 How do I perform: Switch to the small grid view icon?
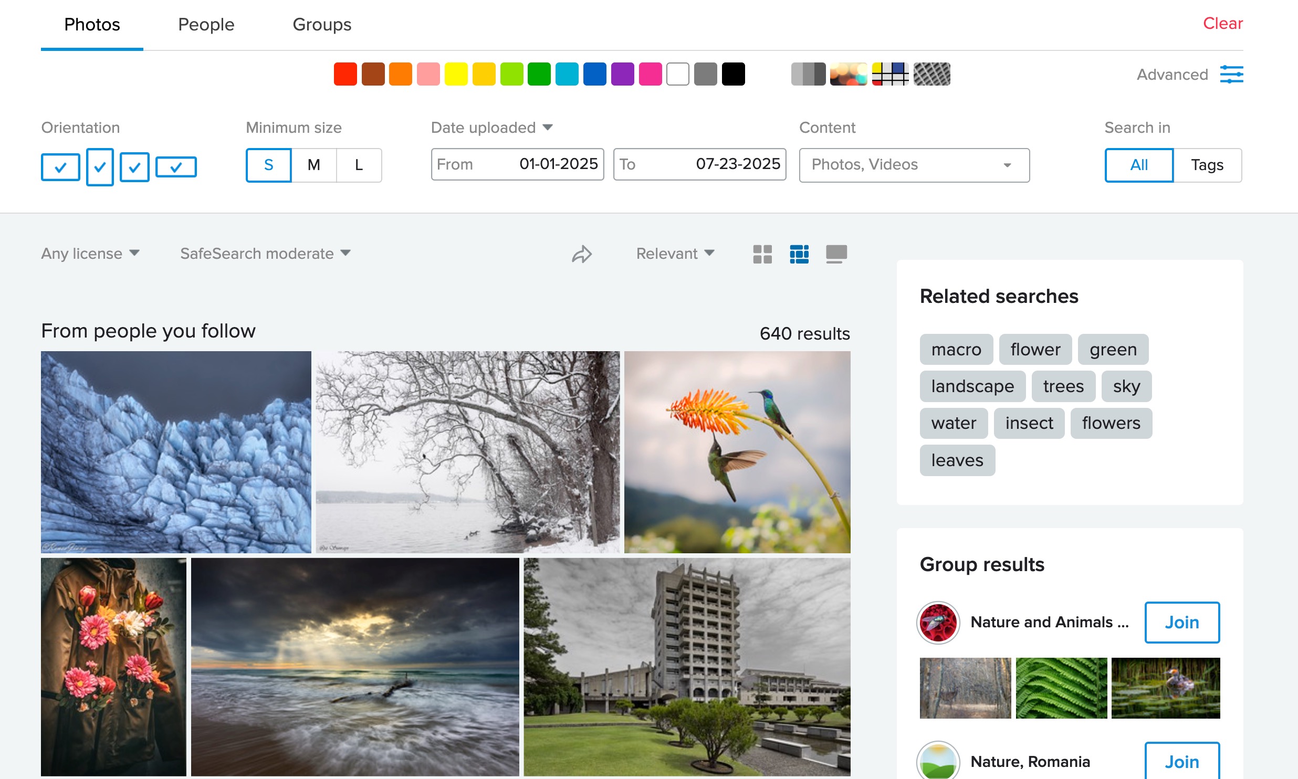pos(762,254)
